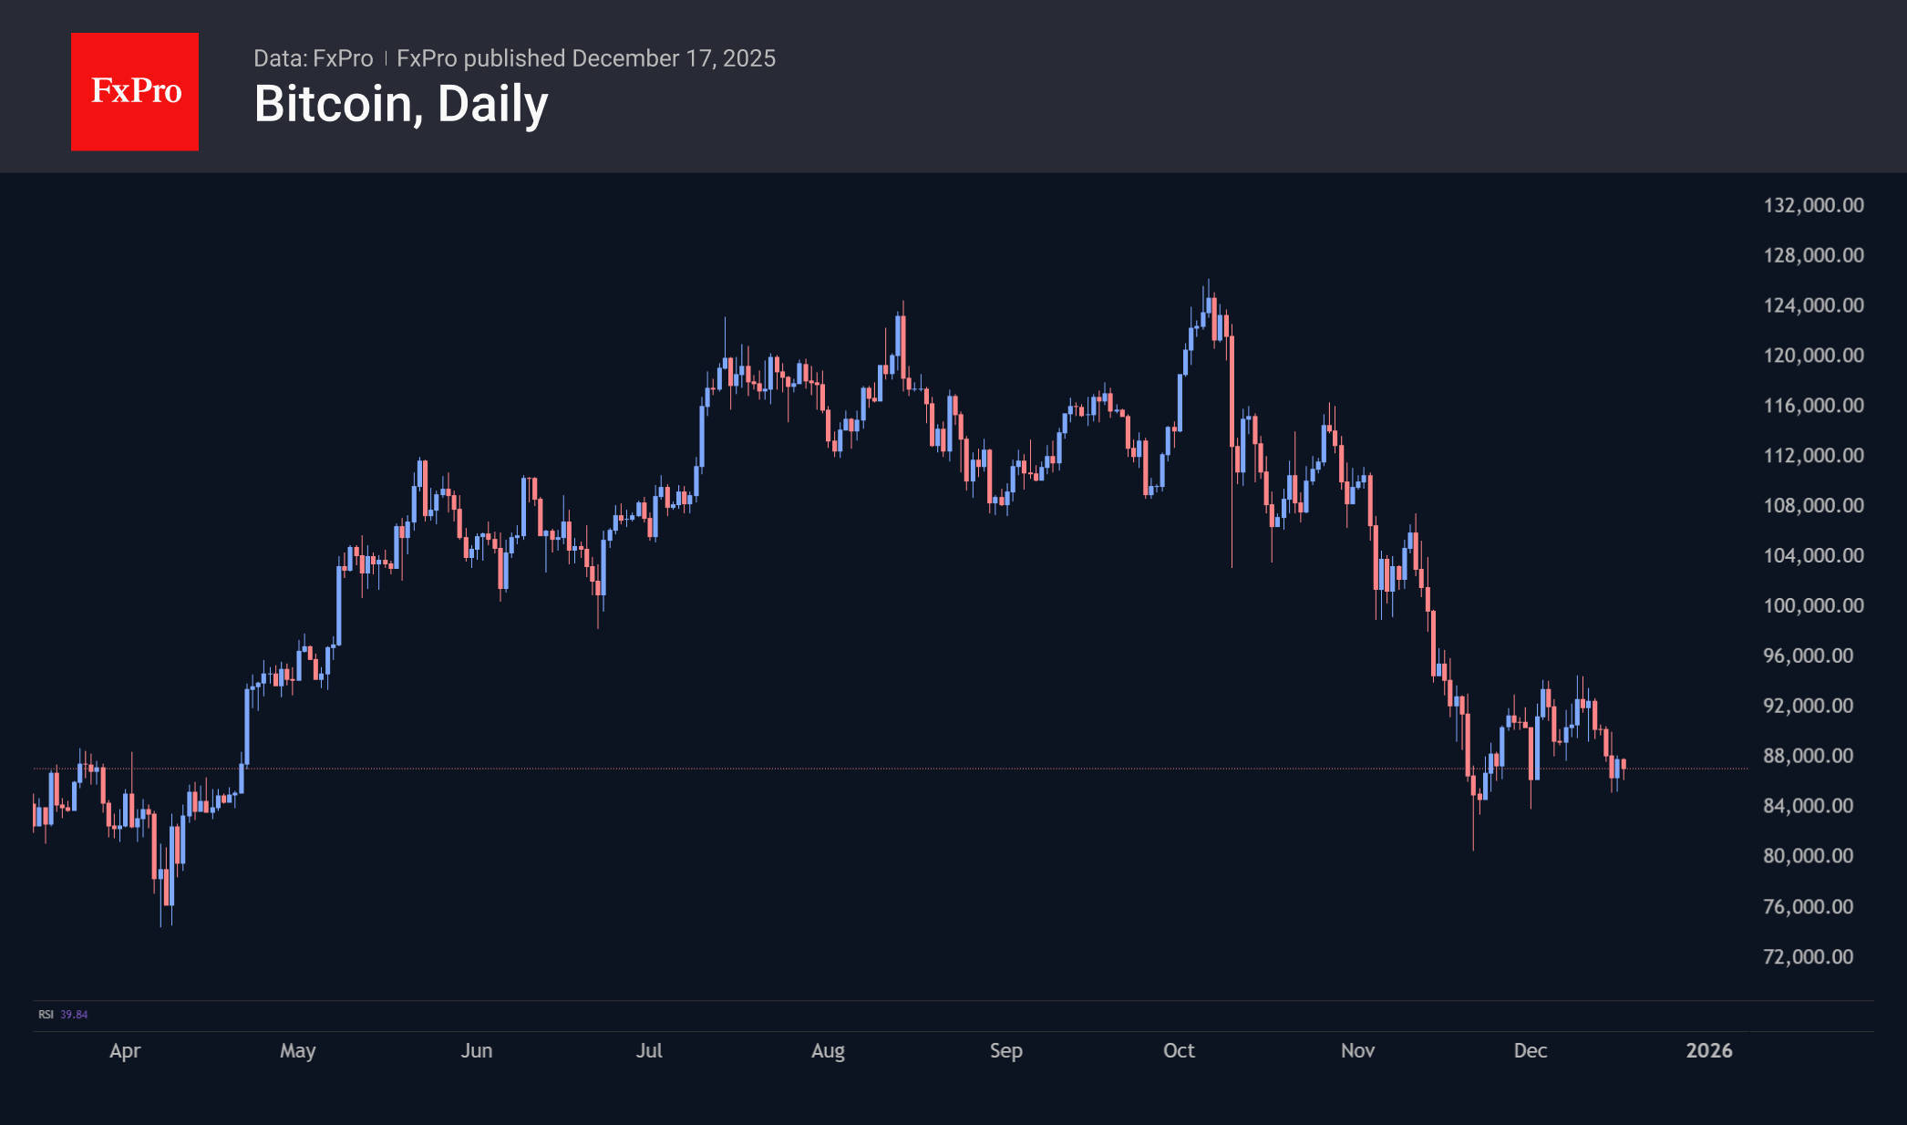Select the Jul label on time axis
The width and height of the screenshot is (1907, 1125).
click(649, 1050)
